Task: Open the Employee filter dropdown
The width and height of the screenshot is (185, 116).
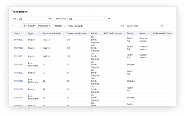Action: click(89, 19)
